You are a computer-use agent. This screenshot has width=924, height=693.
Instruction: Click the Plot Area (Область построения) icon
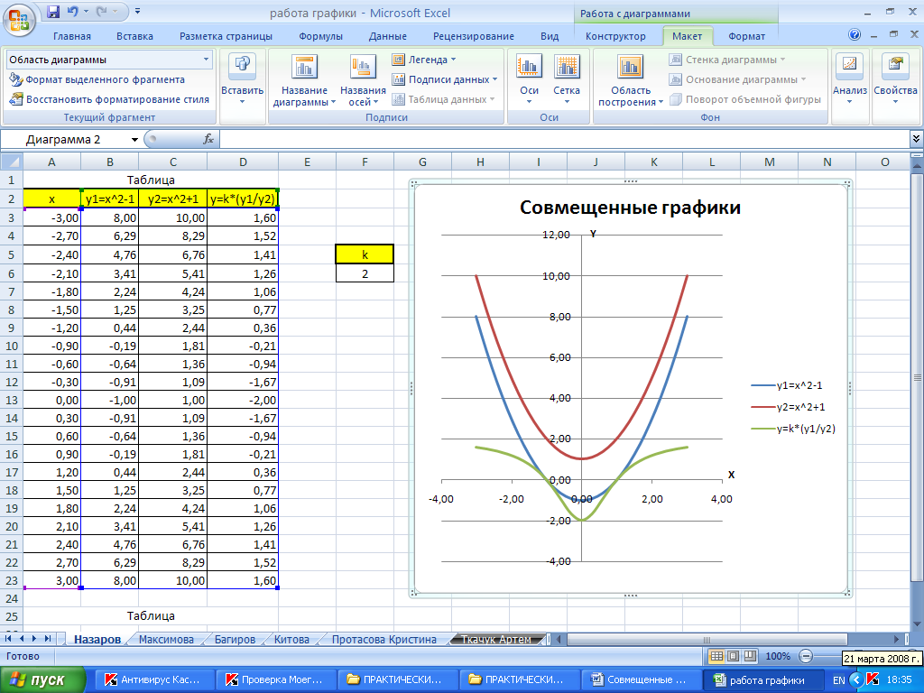[x=630, y=67]
